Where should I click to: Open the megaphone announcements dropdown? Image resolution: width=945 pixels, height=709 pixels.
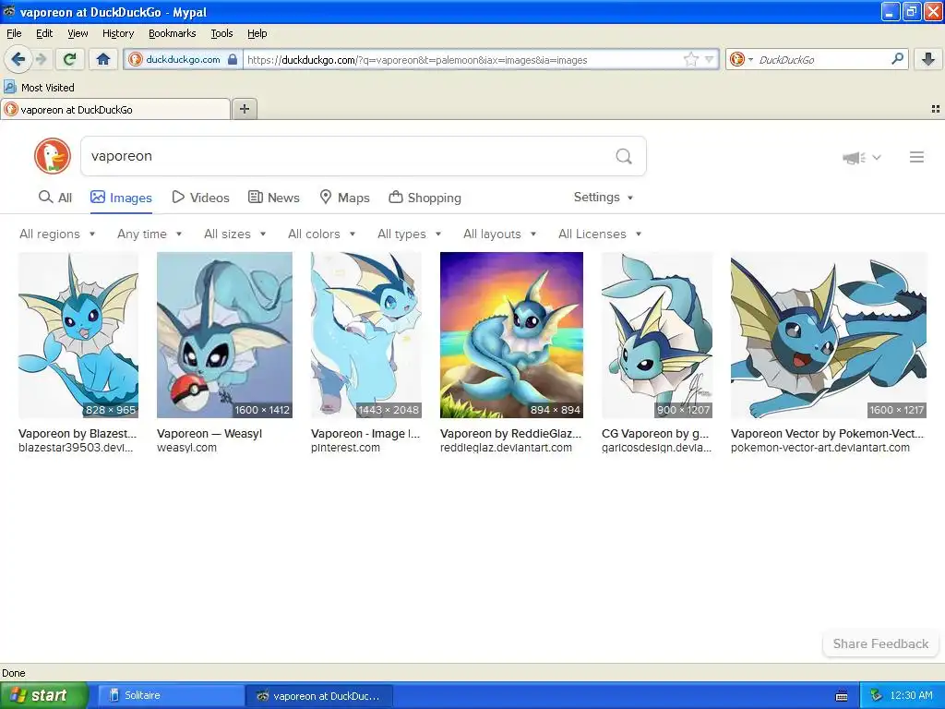click(x=861, y=158)
